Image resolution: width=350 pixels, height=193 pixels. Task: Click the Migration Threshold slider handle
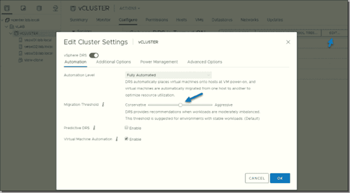[180, 105]
